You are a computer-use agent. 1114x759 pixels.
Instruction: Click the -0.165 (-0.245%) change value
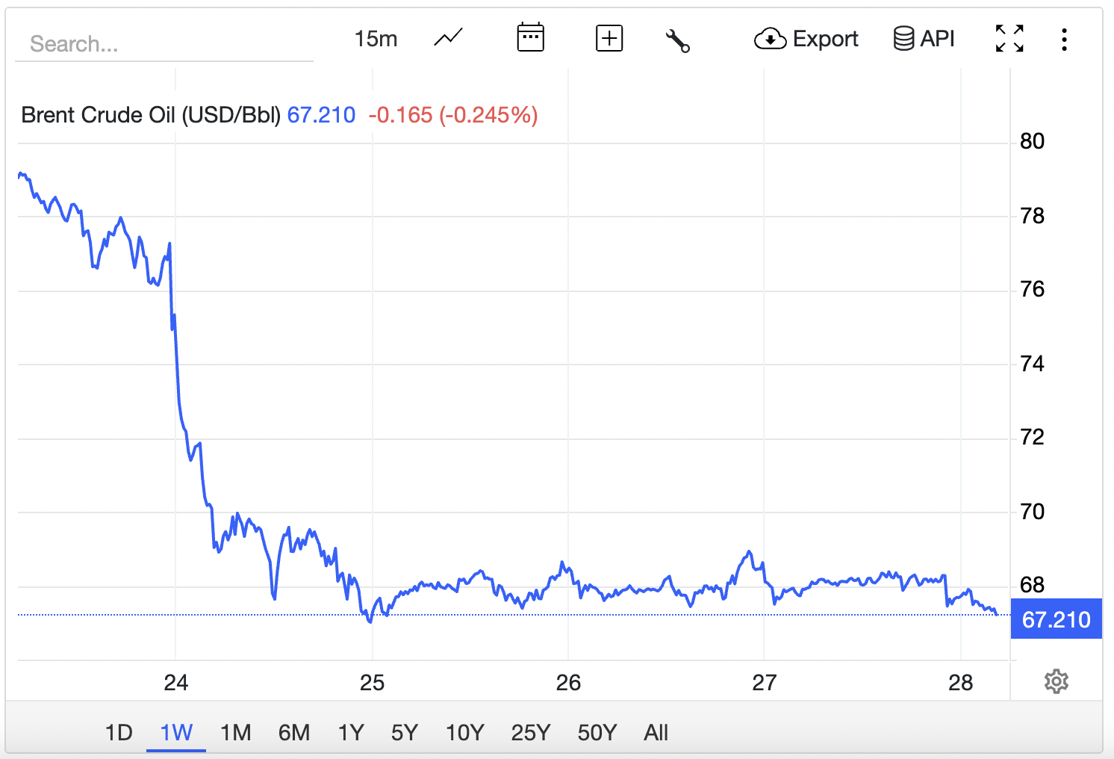click(453, 115)
